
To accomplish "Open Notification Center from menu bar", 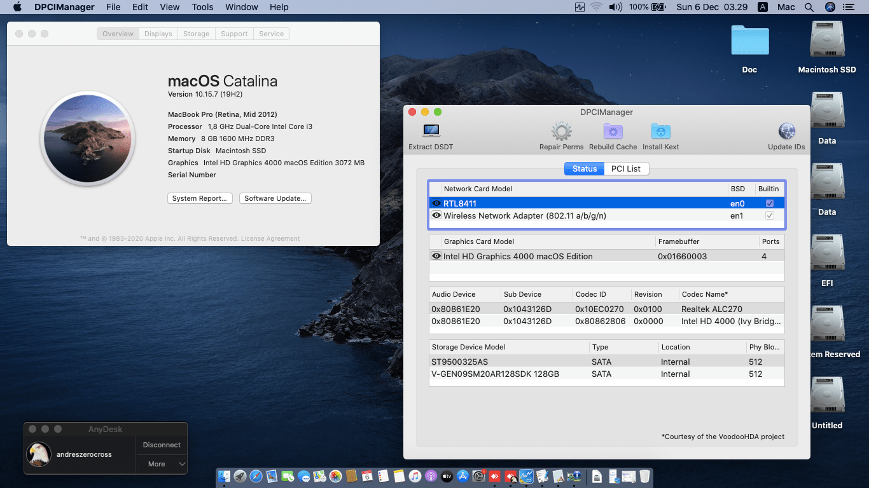I will coord(849,7).
